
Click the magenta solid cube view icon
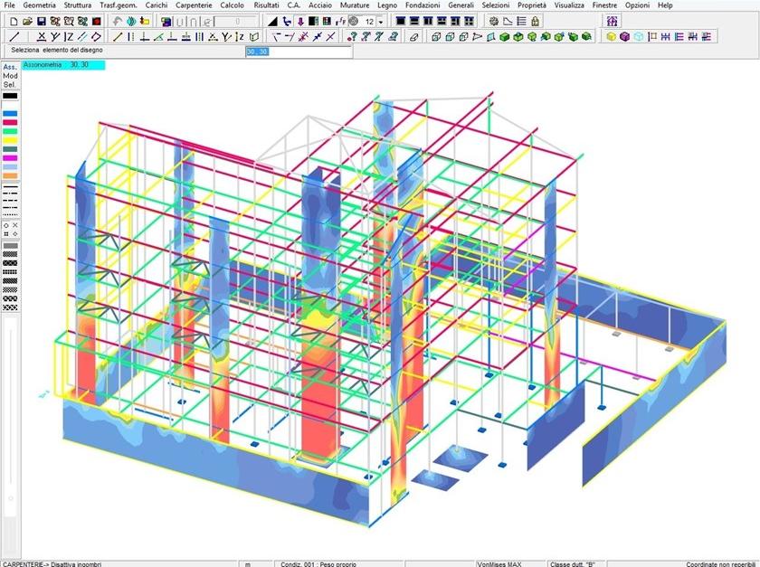tap(624, 37)
